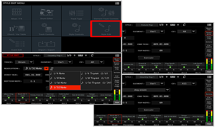Open the Event Edit tile

coord(17,44)
